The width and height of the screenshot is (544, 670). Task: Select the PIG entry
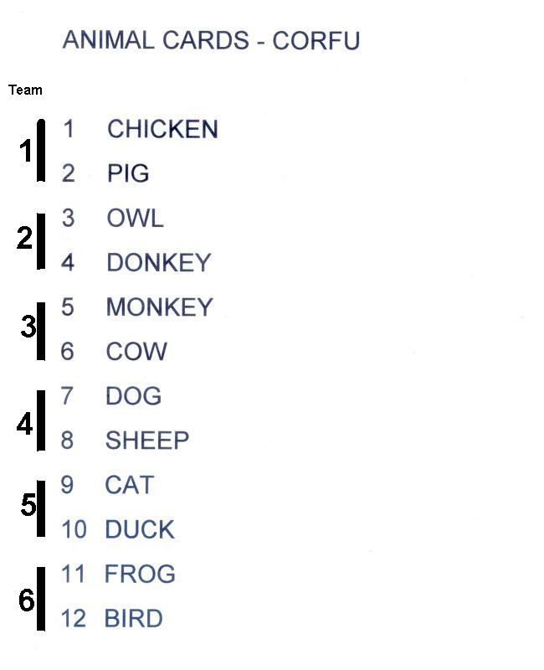128,173
